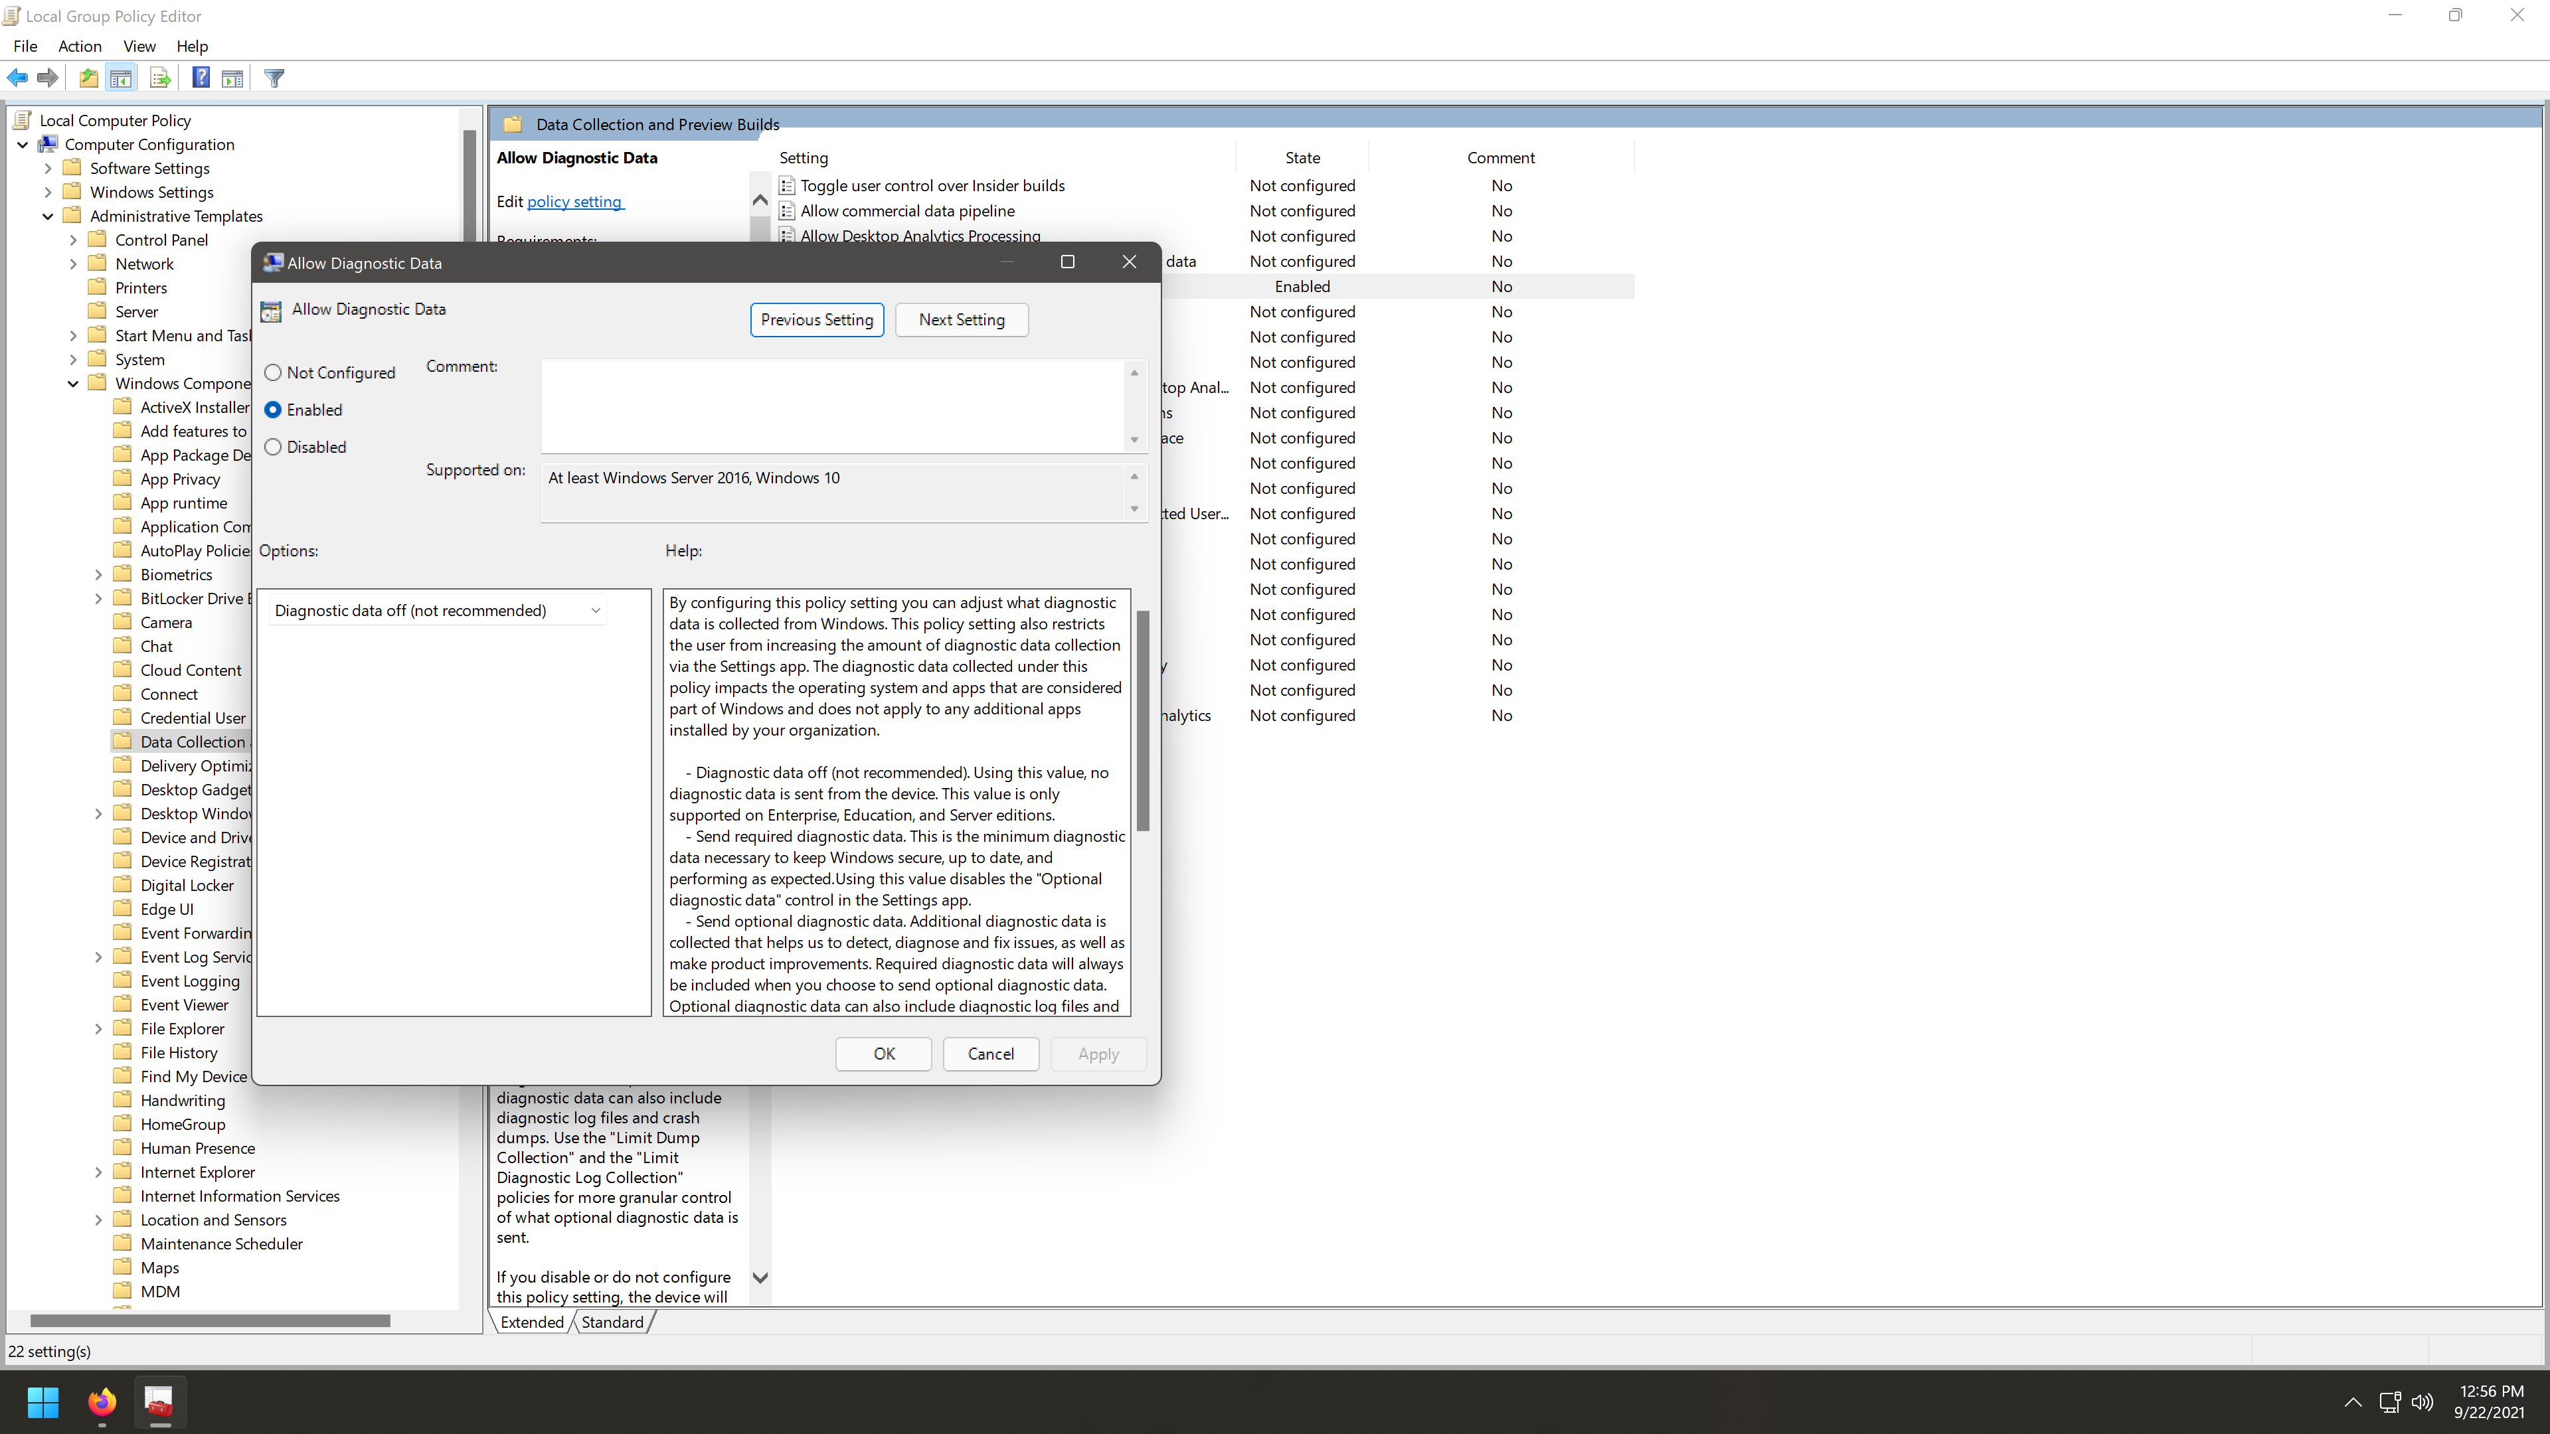Expand the Software Settings tree node
Screen dimensions: 2550x1434
(48, 168)
